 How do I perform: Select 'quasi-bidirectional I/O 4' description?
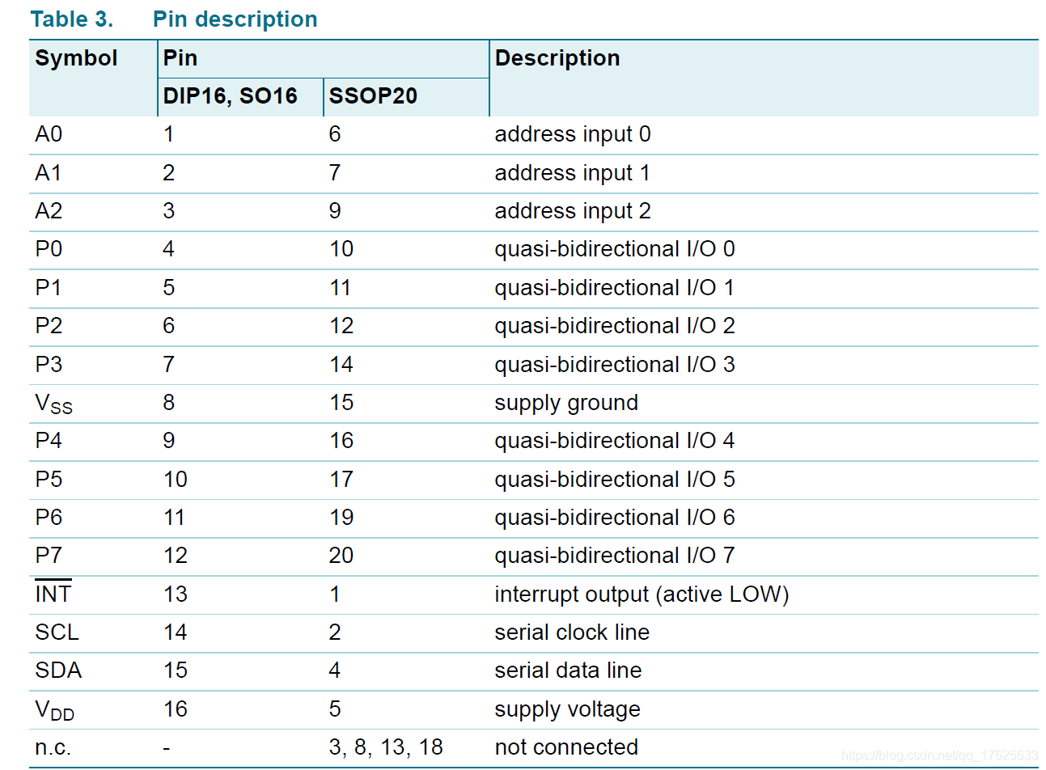(x=615, y=441)
